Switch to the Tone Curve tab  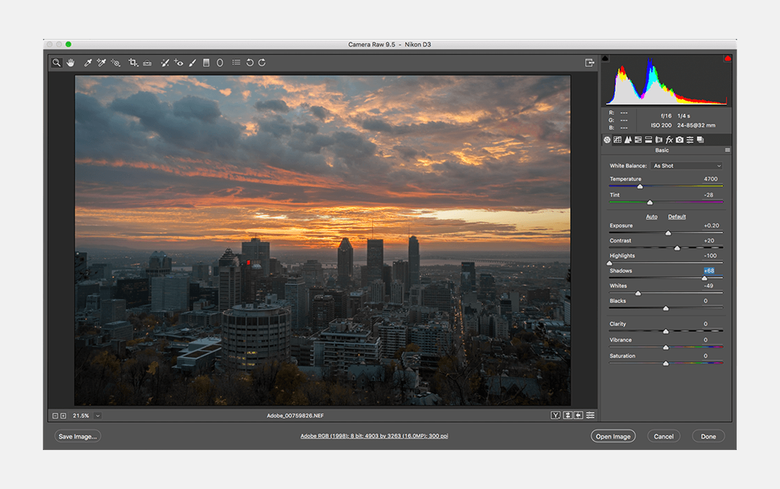tap(617, 140)
